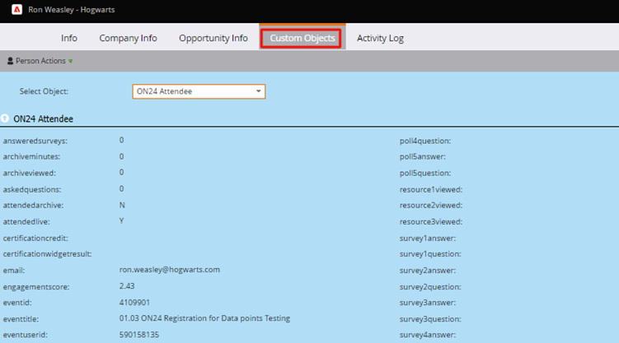Click the Select Object label
Image resolution: width=619 pixels, height=343 pixels.
[x=44, y=91]
